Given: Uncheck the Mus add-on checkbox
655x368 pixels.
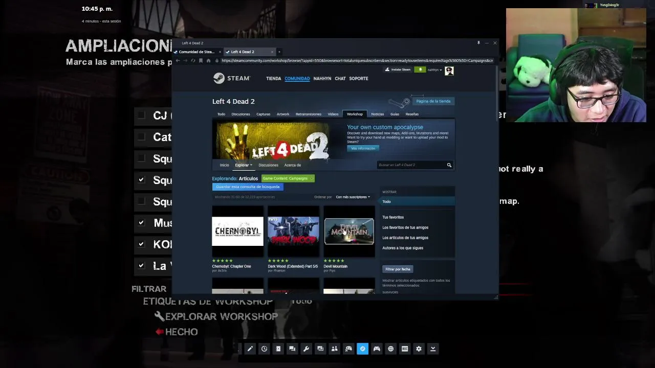Looking at the screenshot, I should (x=141, y=222).
